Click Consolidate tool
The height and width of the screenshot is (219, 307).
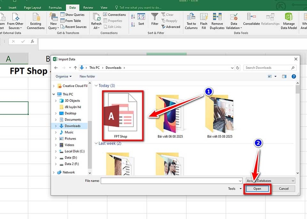(x=251, y=19)
